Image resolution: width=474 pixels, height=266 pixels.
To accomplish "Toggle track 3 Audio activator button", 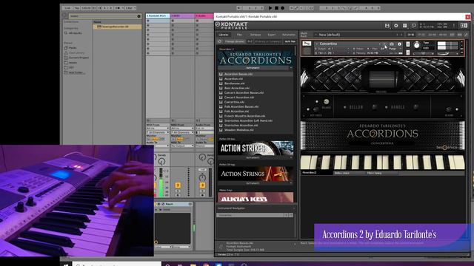I will pos(202,185).
